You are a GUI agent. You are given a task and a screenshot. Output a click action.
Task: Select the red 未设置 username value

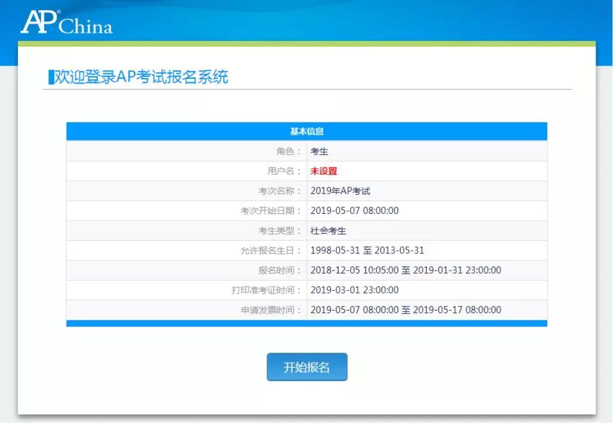(324, 171)
